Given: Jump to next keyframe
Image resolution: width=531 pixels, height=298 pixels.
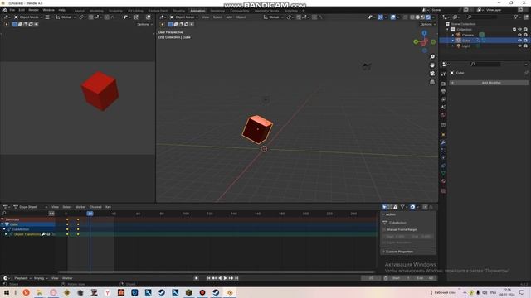Looking at the screenshot, I should pyautogui.click(x=231, y=278).
